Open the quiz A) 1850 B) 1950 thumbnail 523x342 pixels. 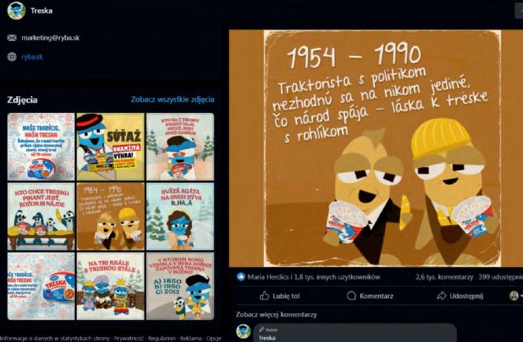pos(180,286)
